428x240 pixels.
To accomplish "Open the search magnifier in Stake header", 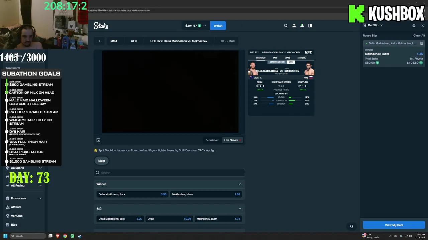I will 286,26.
